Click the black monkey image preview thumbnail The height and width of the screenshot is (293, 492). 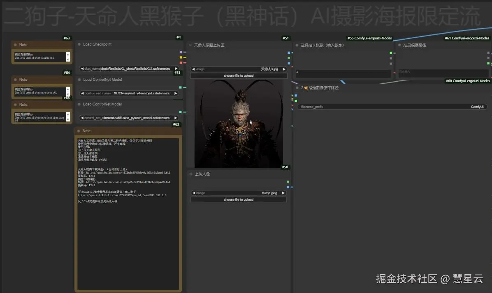[x=238, y=123]
